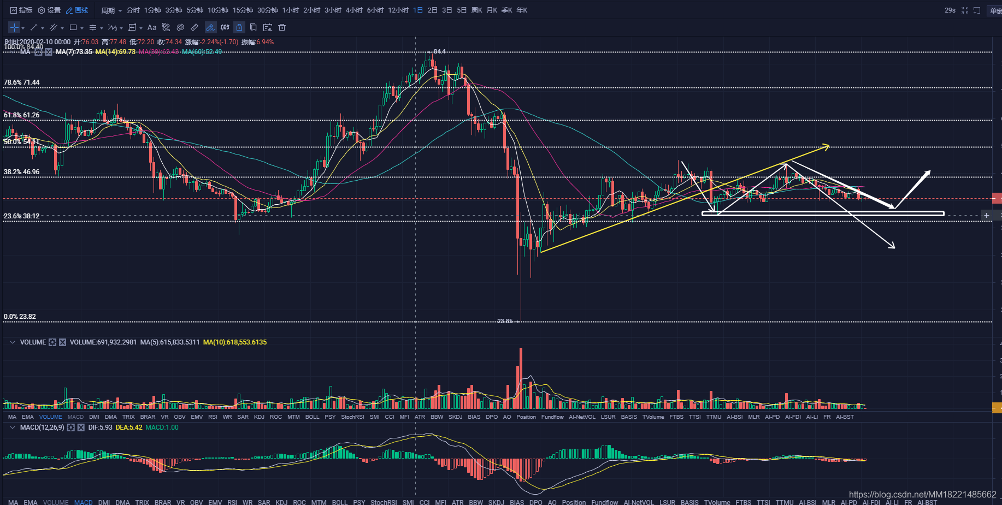
Task: Switch to 1分钟 timeframe
Action: (x=152, y=10)
